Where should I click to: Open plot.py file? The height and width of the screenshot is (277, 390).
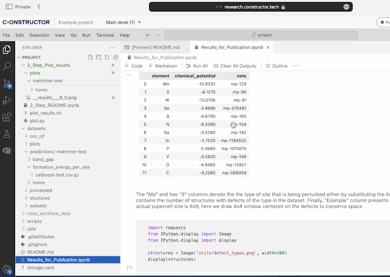click(37, 121)
